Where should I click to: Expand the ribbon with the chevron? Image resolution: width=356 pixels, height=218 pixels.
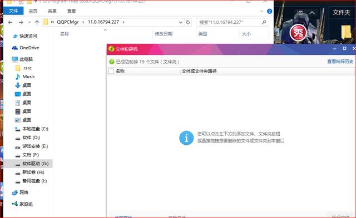(x=261, y=11)
